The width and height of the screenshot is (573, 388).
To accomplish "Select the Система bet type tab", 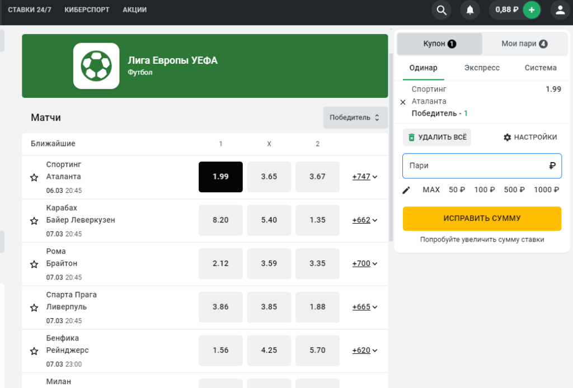I will click(541, 68).
